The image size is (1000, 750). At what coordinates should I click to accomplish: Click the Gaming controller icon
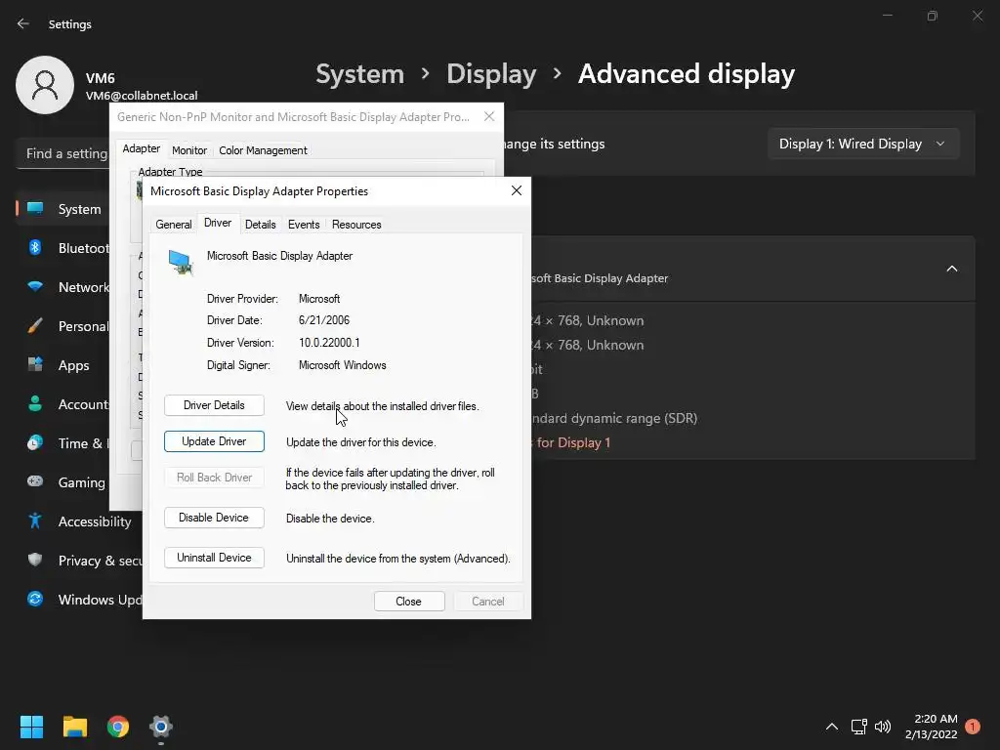35,481
